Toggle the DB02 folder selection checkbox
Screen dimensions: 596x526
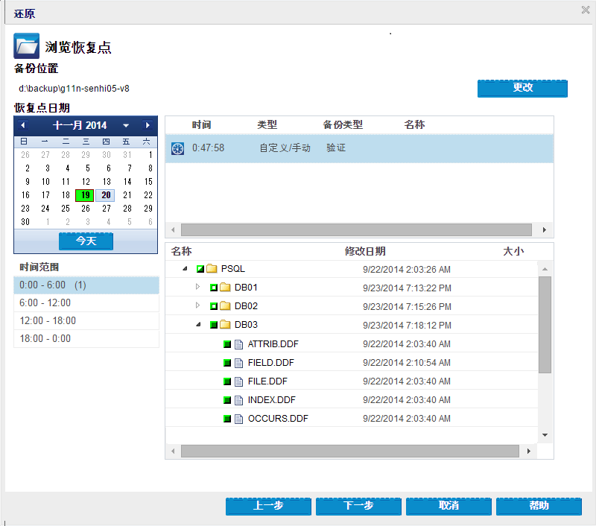(x=213, y=306)
